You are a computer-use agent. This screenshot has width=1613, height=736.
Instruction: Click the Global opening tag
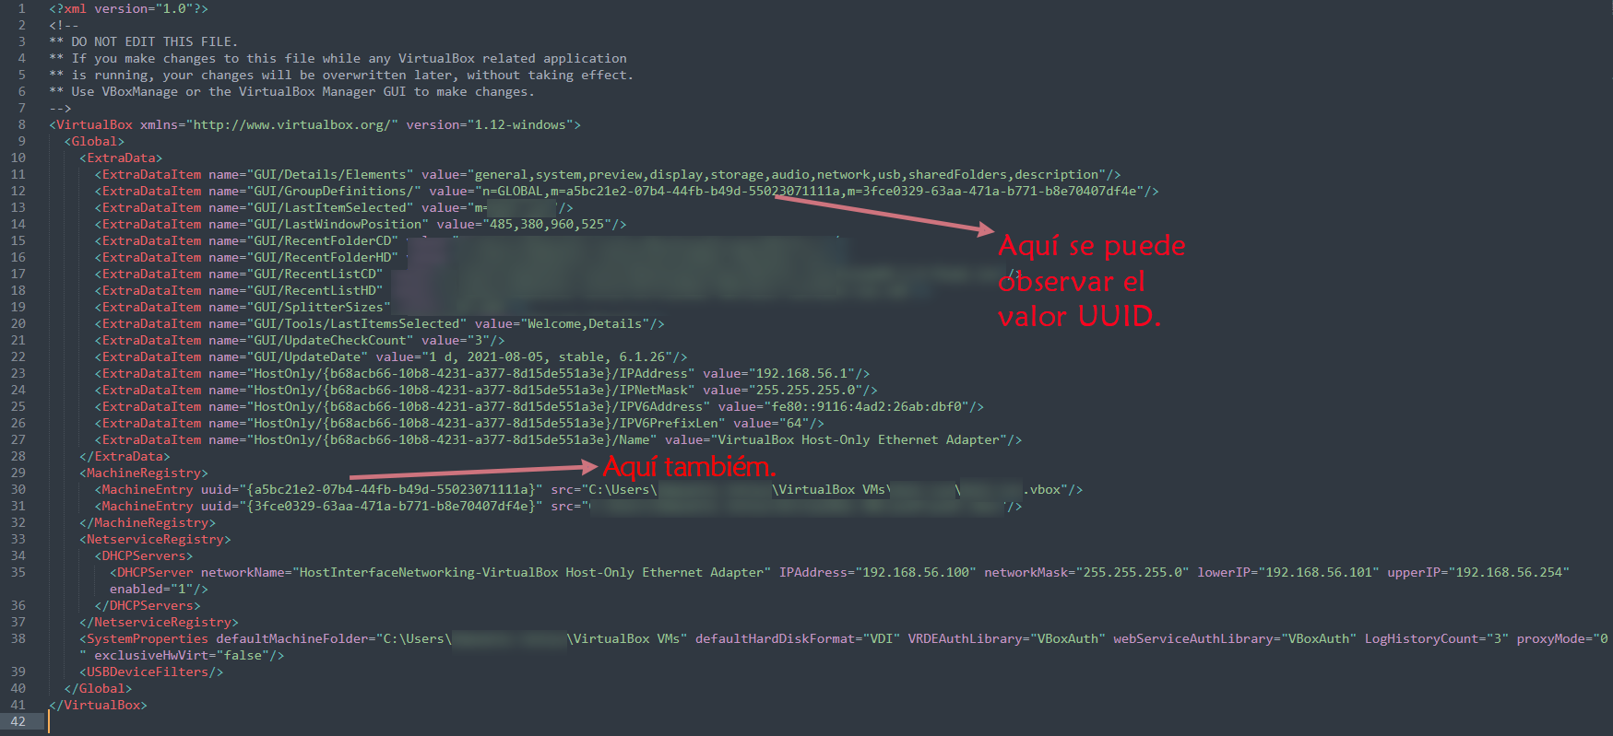[94, 141]
